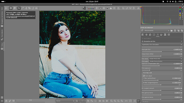Image resolution: width=184 pixels, height=103 pixels.
Task: Paste processing profile from clipboard
Action: click(x=182, y=31)
